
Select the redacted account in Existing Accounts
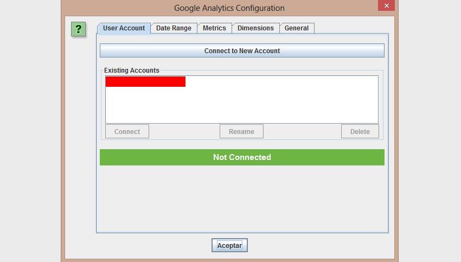click(x=145, y=81)
